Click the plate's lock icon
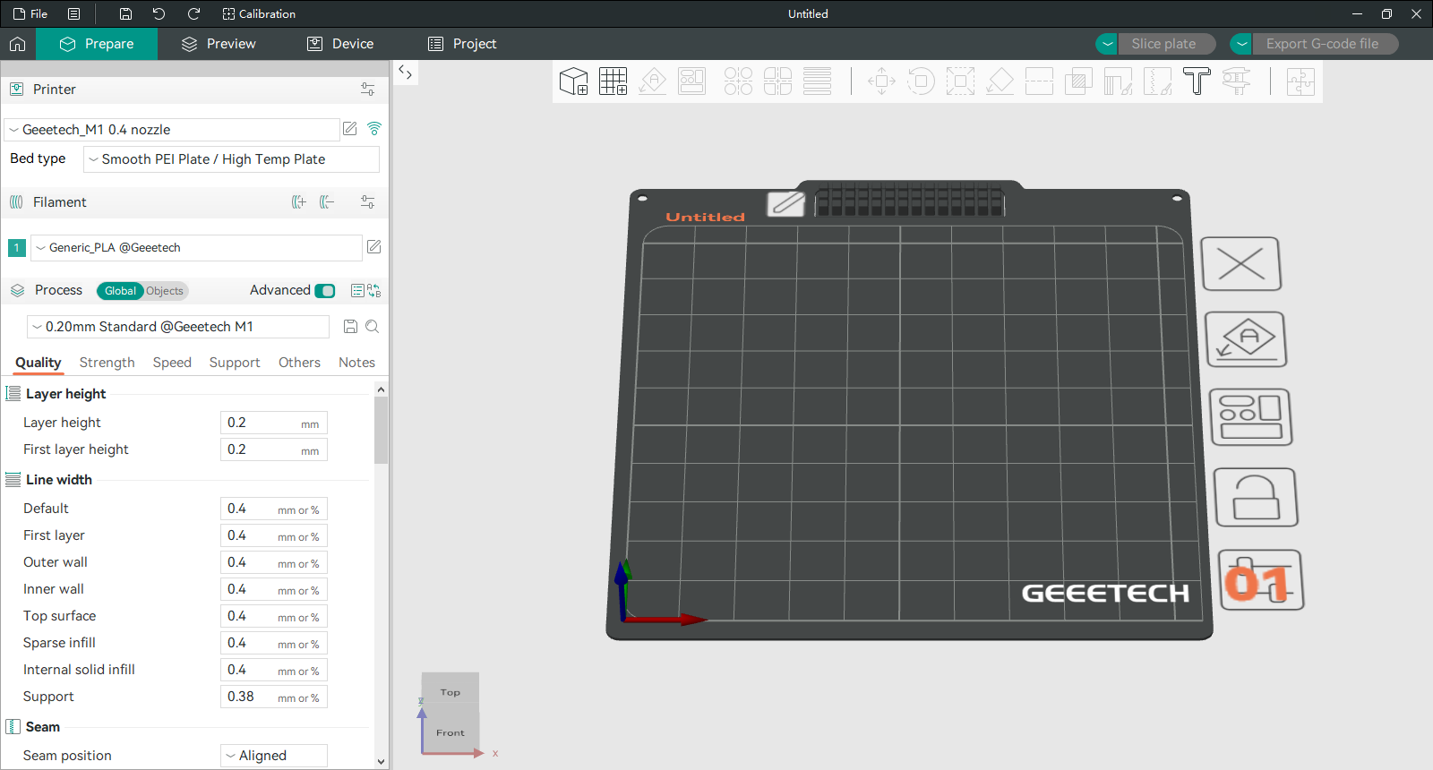 [1256, 497]
